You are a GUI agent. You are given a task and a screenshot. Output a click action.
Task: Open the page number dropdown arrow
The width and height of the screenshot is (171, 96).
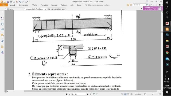(85, 94)
